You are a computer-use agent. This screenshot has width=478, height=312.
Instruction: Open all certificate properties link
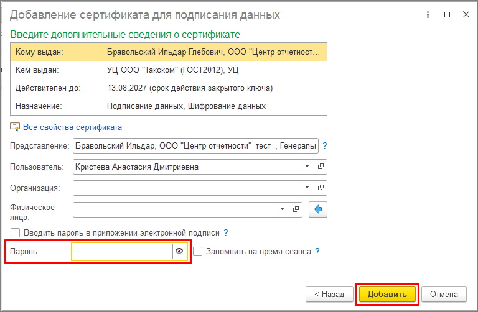(x=73, y=127)
